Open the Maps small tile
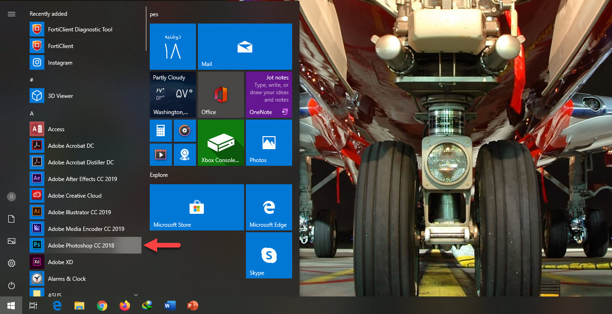612x314 pixels. (185, 155)
